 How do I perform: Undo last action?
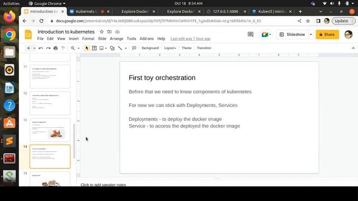pos(41,48)
